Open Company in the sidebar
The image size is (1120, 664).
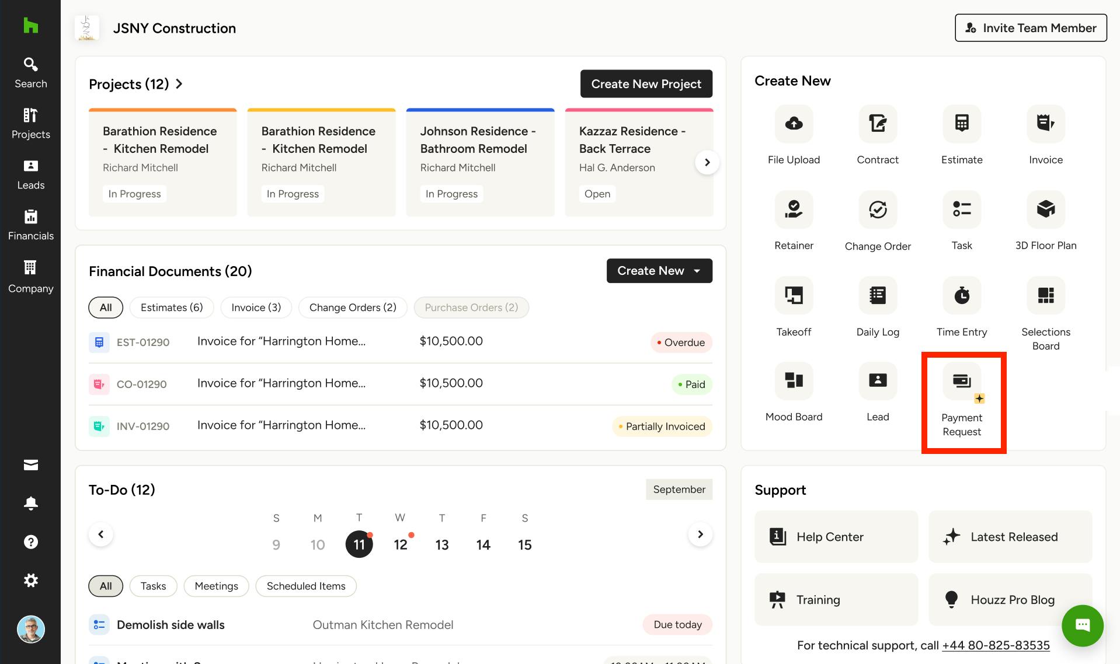tap(30, 277)
